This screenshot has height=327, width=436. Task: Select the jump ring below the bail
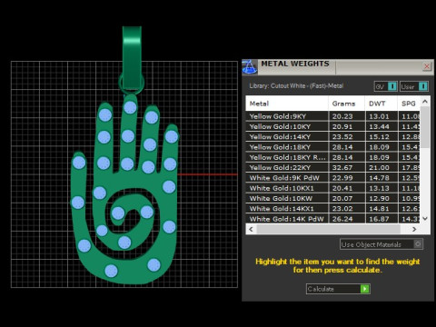pos(132,83)
